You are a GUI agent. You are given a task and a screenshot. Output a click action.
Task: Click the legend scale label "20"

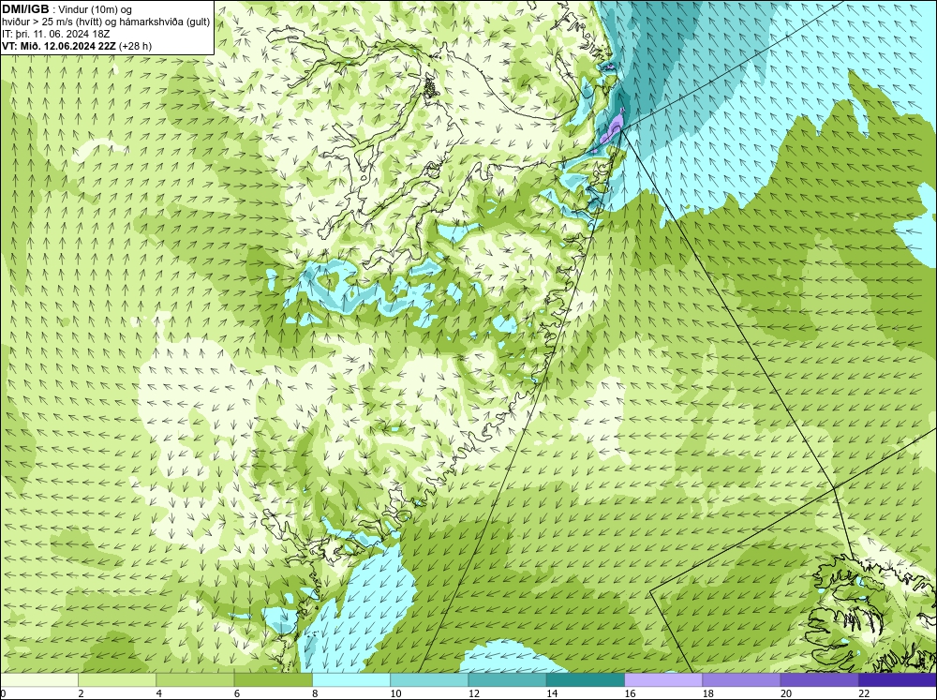[x=786, y=693]
